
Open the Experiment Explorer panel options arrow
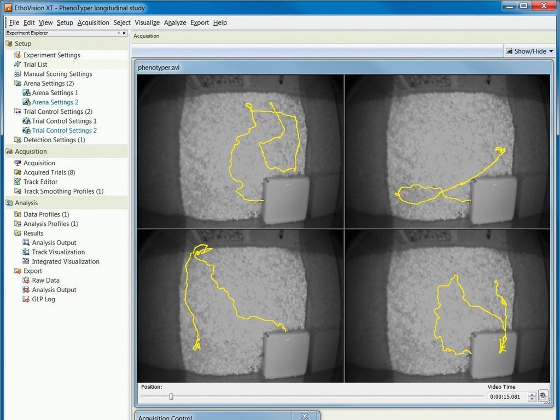click(x=119, y=33)
